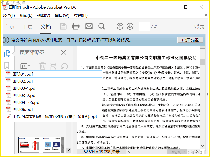
Task: Click the vertical scrollbar thumb
Action: pyautogui.click(x=202, y=62)
